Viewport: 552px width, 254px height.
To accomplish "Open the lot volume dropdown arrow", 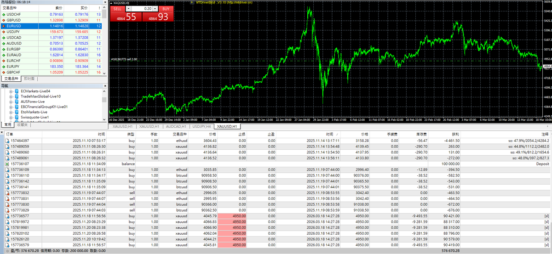I will (x=128, y=9).
